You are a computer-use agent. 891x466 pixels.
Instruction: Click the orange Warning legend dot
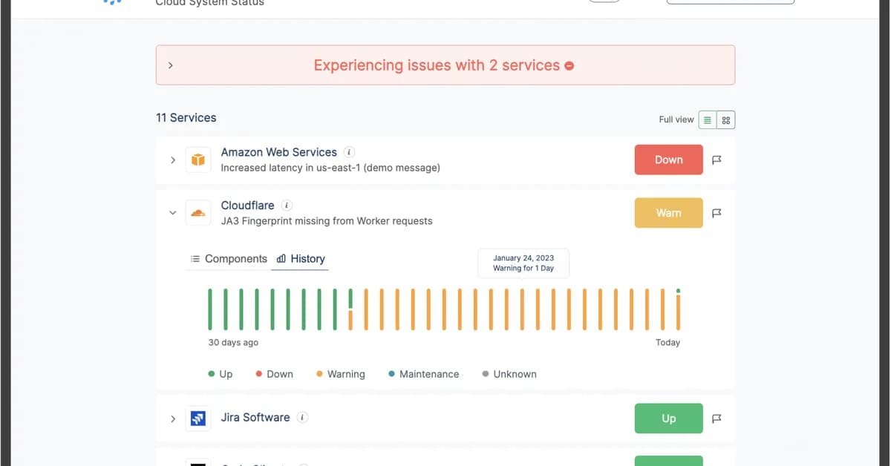click(319, 374)
